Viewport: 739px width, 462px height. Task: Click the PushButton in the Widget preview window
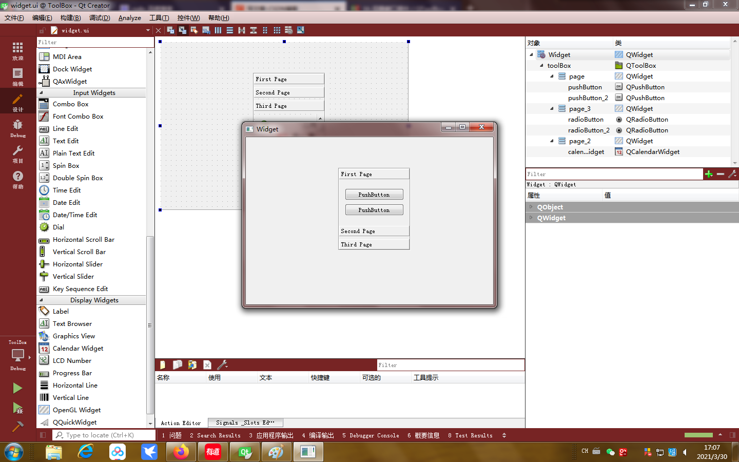[x=374, y=194]
